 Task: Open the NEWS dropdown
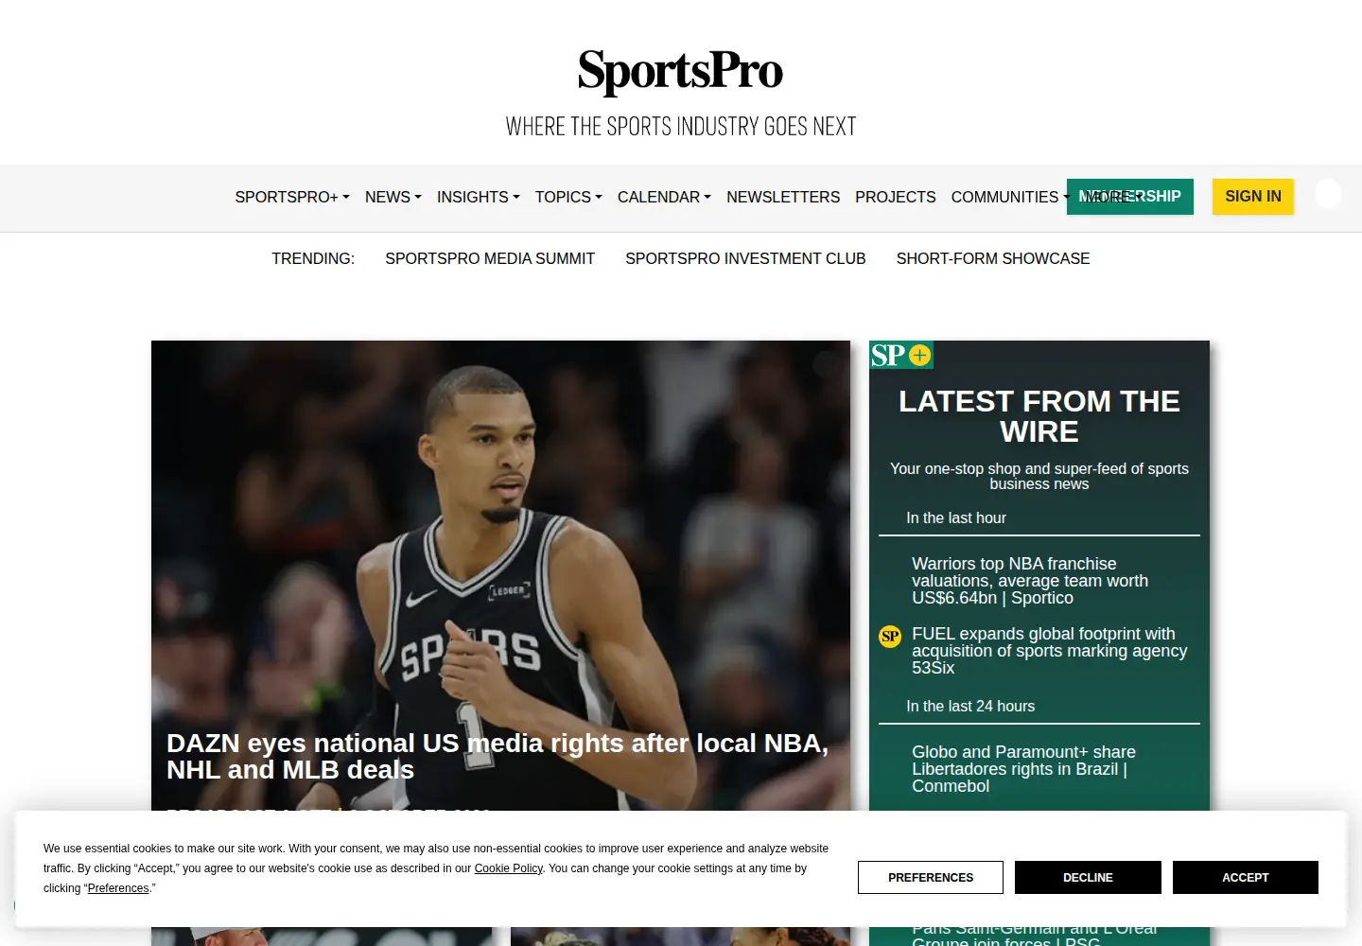tap(393, 197)
